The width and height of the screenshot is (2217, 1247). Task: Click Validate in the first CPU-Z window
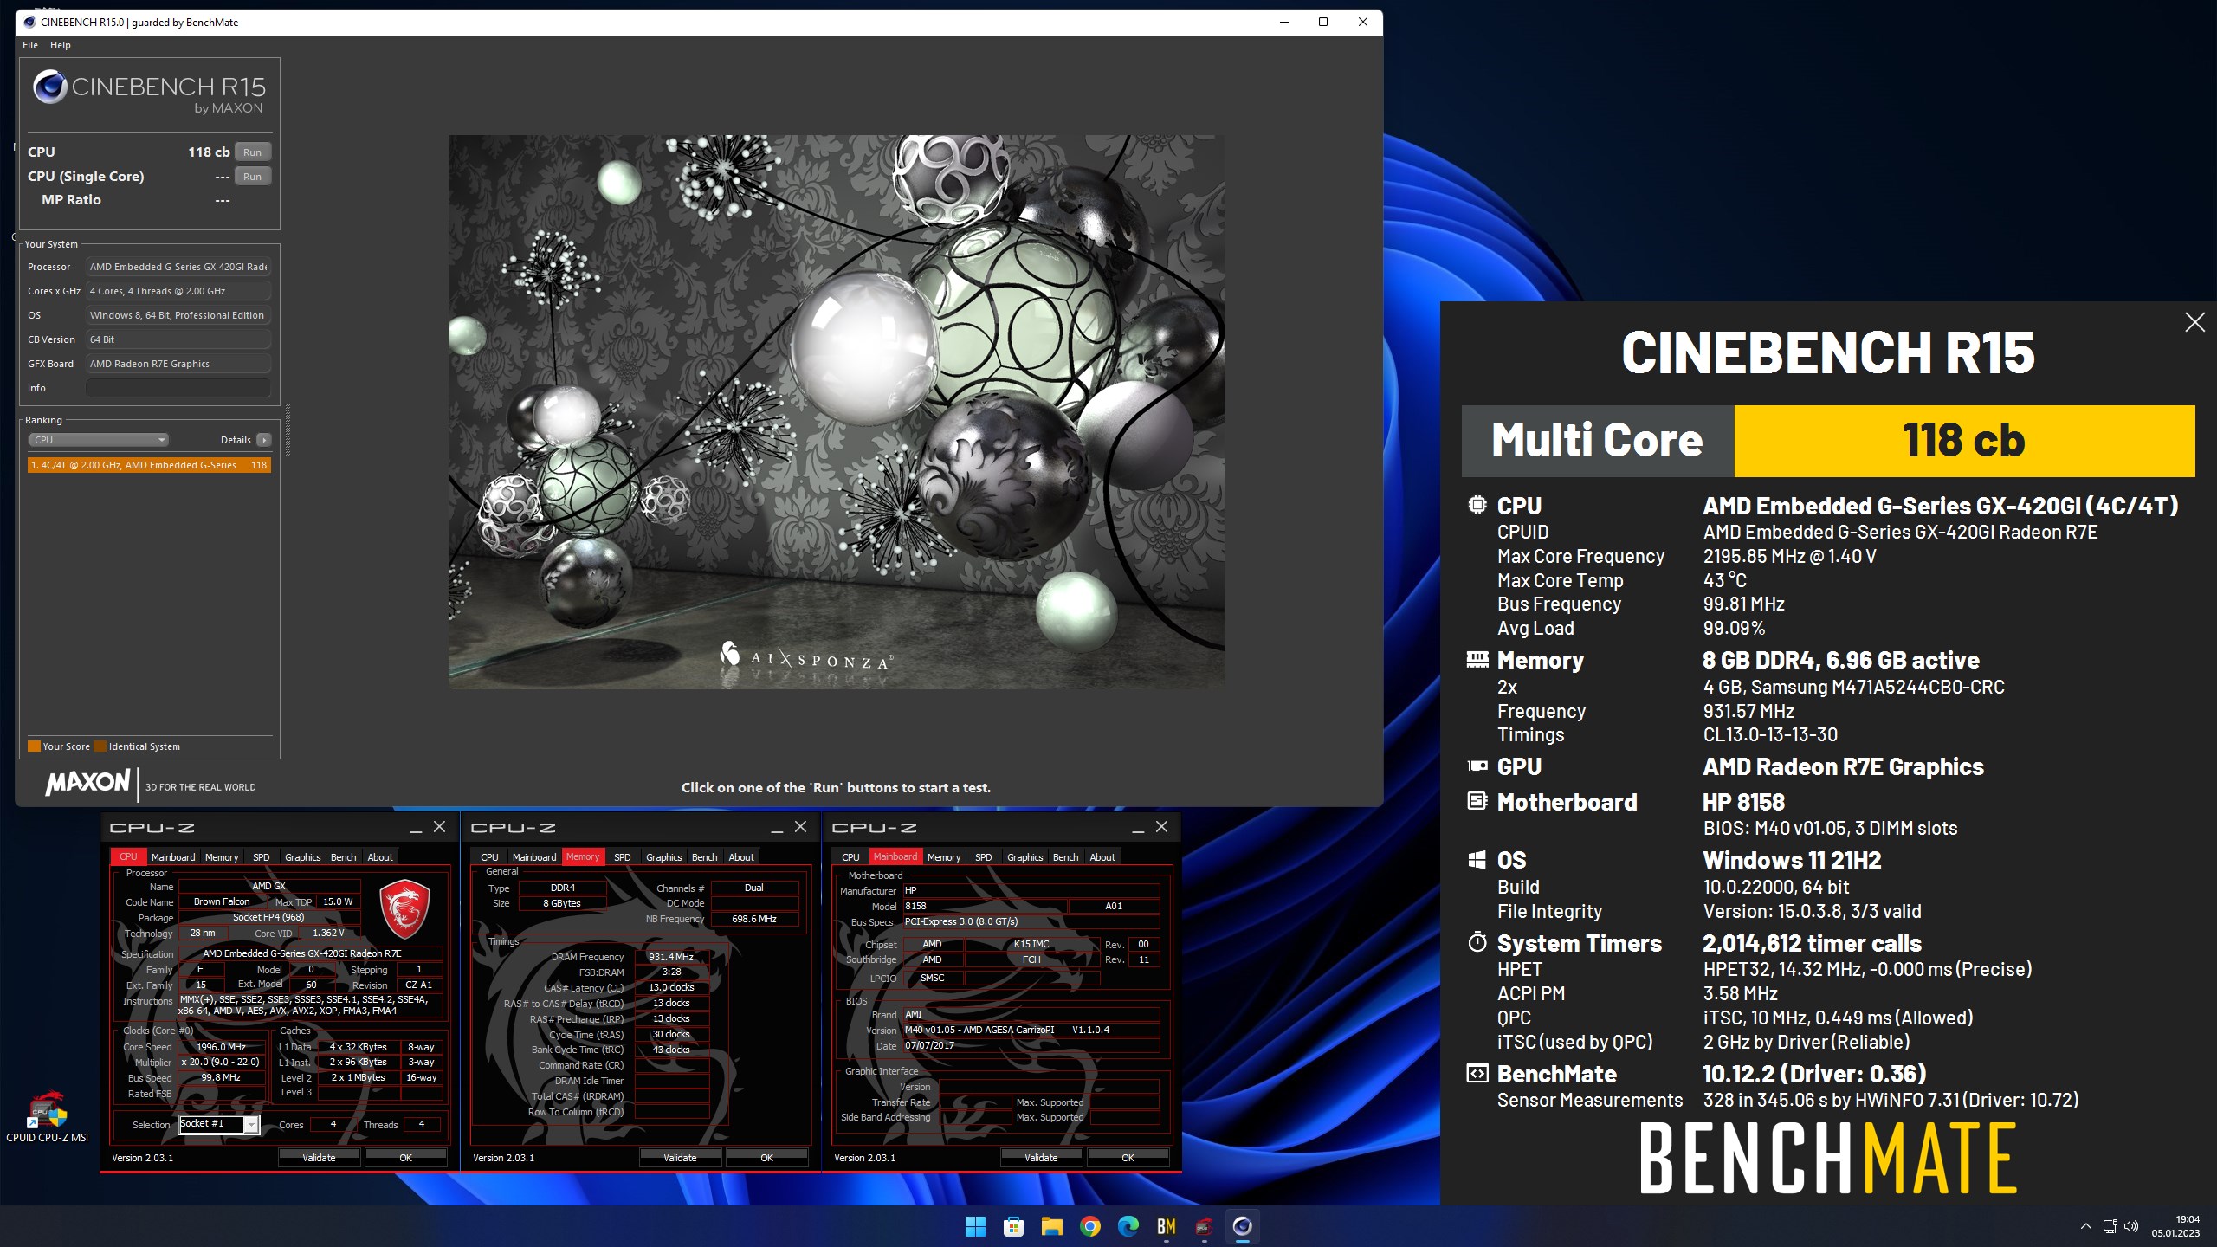click(x=319, y=1157)
